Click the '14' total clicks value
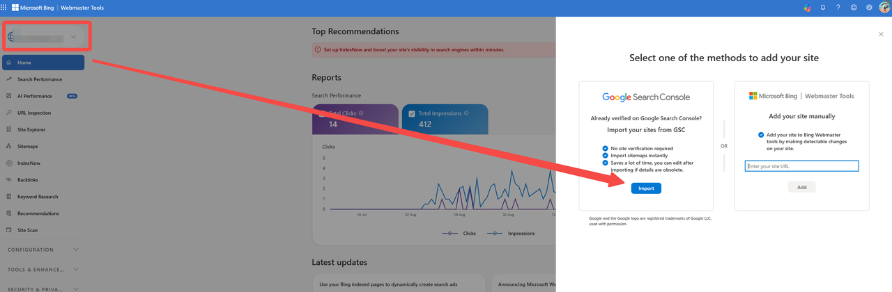This screenshot has height=292, width=892. pos(333,124)
